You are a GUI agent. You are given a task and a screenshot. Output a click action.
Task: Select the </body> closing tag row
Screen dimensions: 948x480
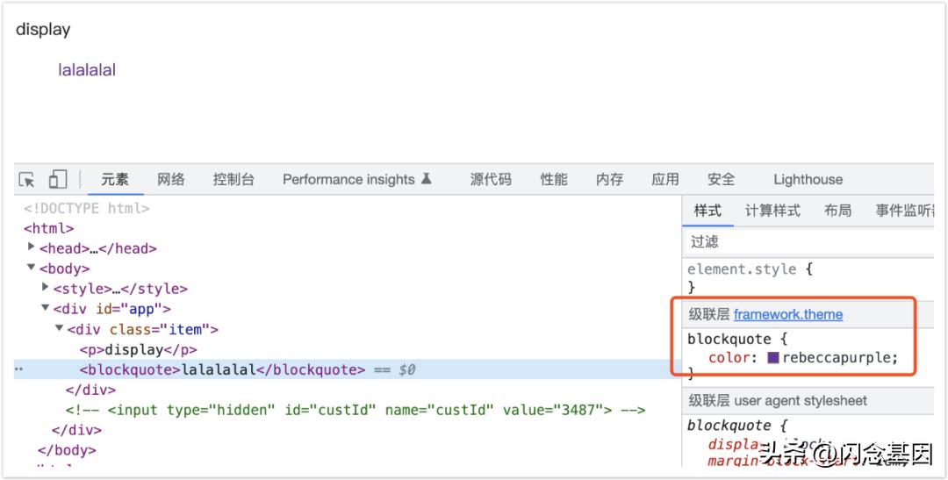pos(67,450)
